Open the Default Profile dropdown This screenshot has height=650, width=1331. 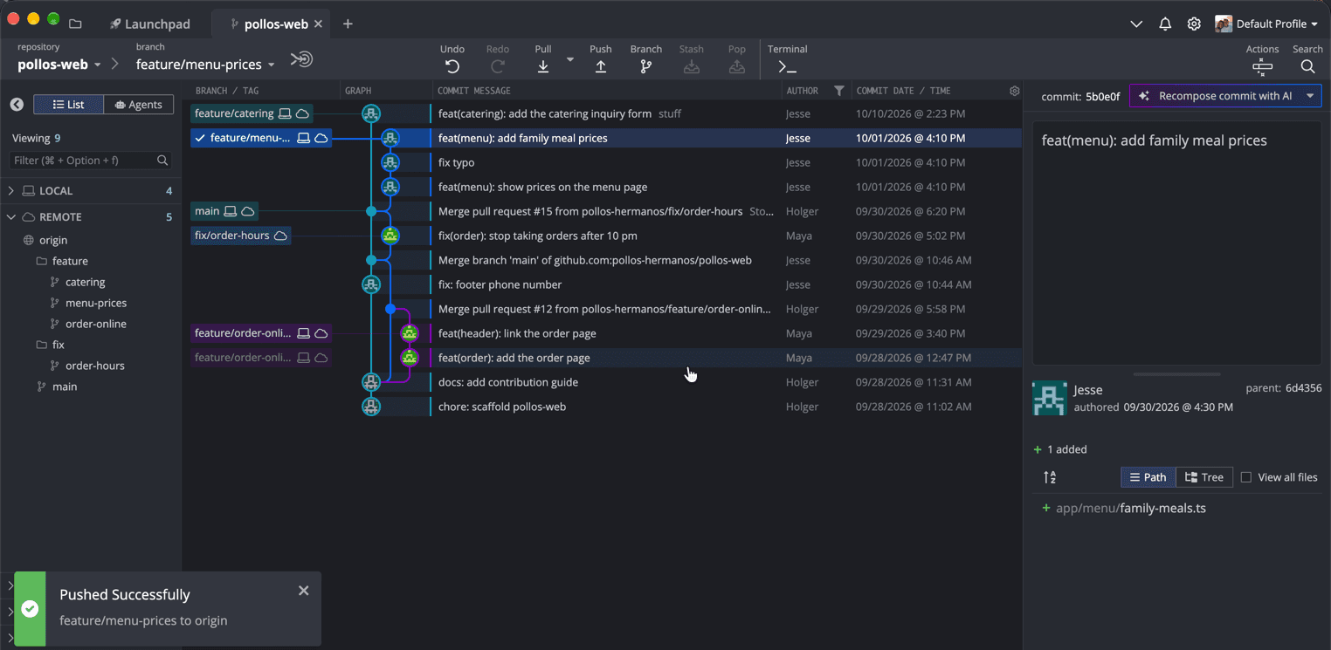pos(1266,24)
